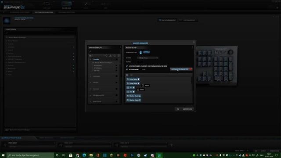Open Windows Start menu
The width and height of the screenshot is (281, 158).
[x=3, y=155]
